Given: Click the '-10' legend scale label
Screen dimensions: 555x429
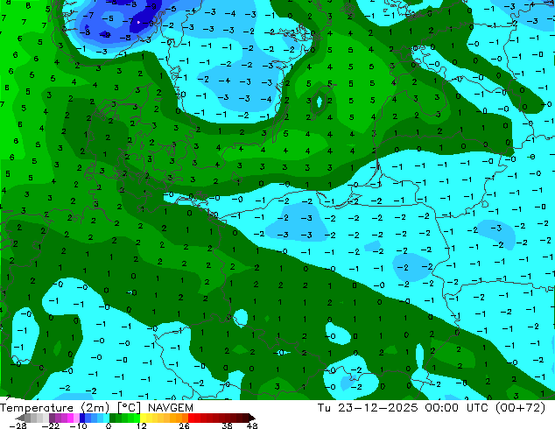Looking at the screenshot, I should (x=78, y=425).
